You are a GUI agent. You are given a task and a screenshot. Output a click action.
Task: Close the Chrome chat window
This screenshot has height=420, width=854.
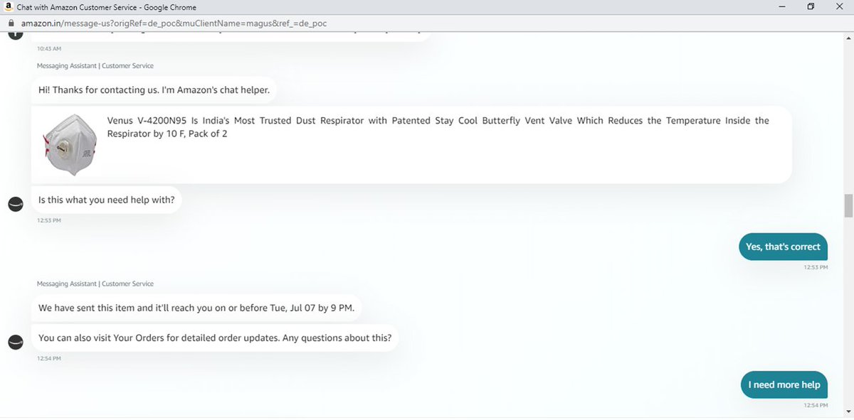pos(840,6)
